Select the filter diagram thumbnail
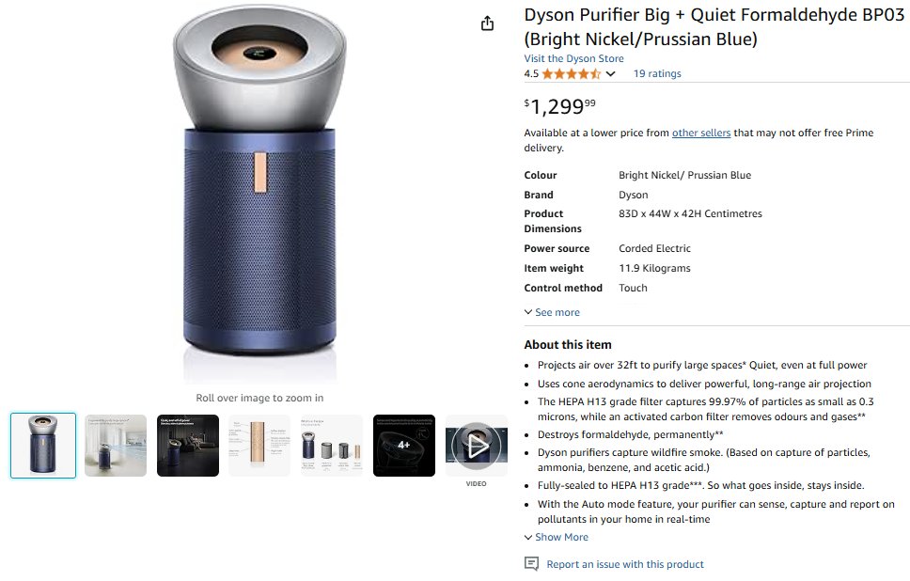The width and height of the screenshot is (910, 581). point(259,446)
